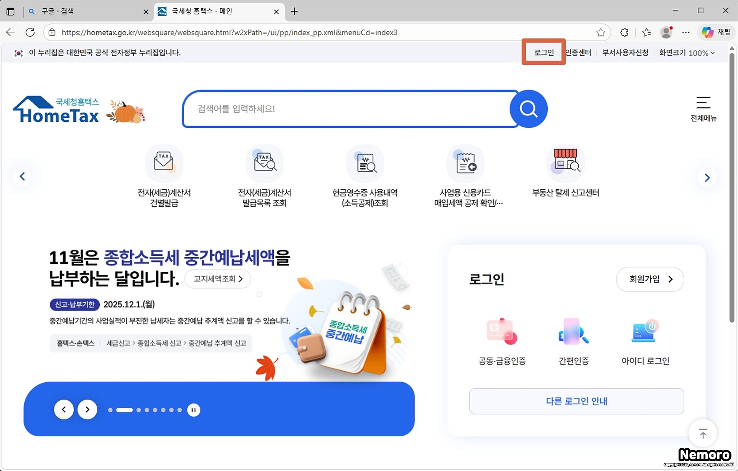Image resolution: width=738 pixels, height=471 pixels.
Task: Click 다른 로그인 안내 button
Action: (576, 401)
